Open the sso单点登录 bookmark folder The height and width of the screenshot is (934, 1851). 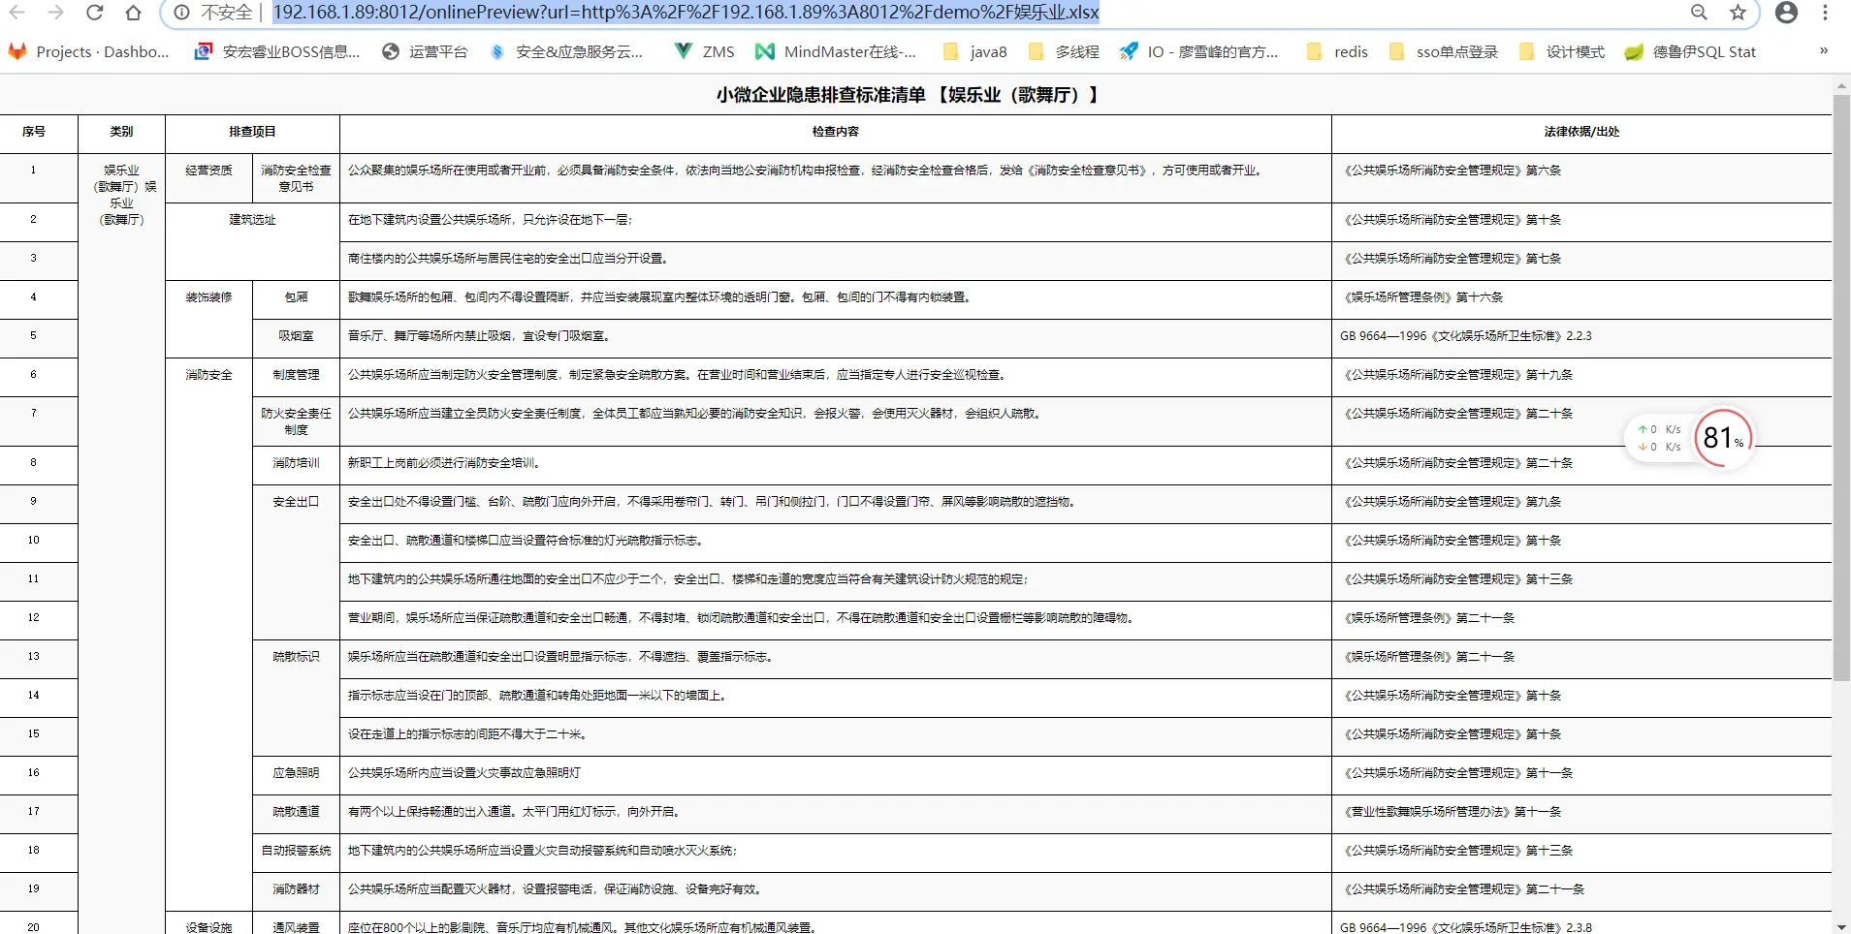coord(1444,52)
